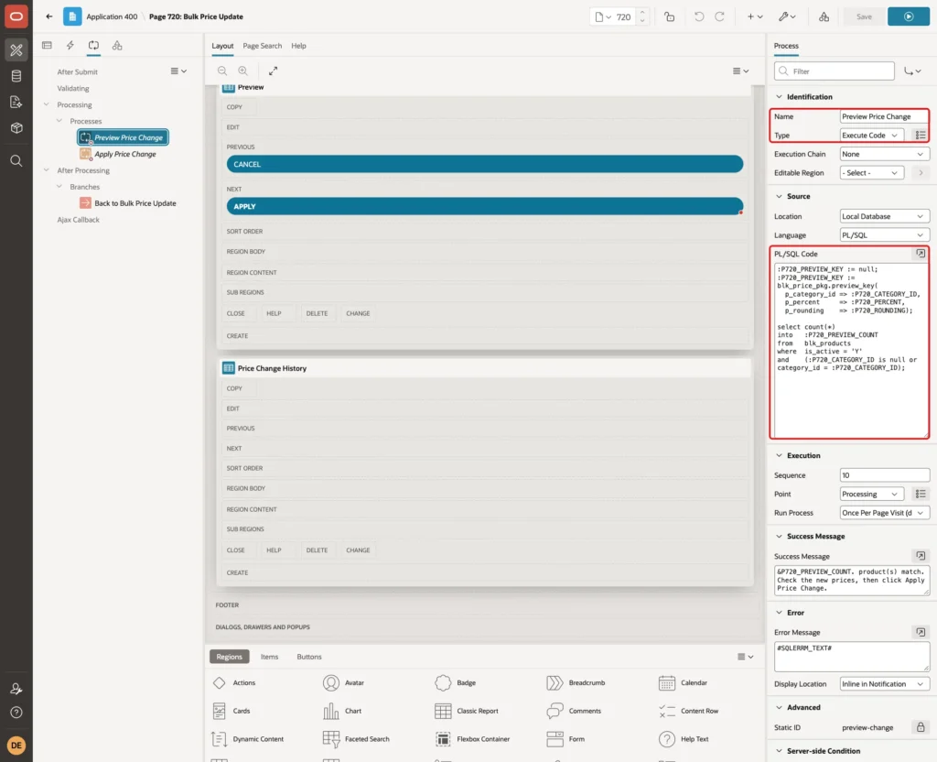Open Success Message code editor icon
This screenshot has height=762, width=937.
[x=921, y=556]
